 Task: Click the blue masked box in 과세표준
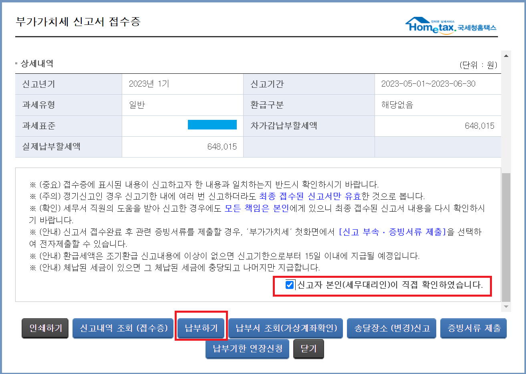(x=212, y=125)
